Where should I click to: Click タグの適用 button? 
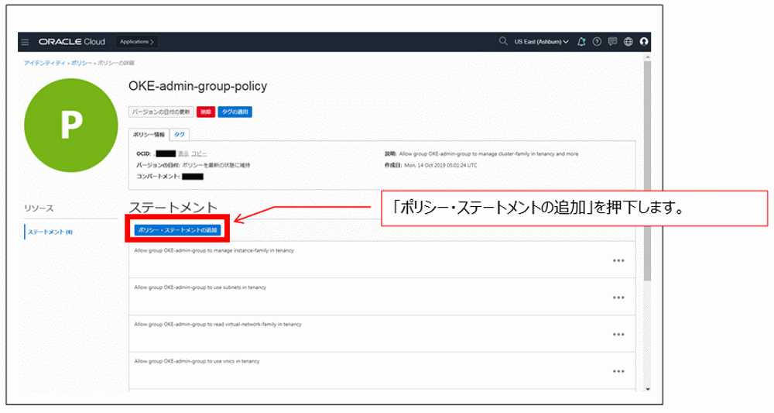[235, 112]
